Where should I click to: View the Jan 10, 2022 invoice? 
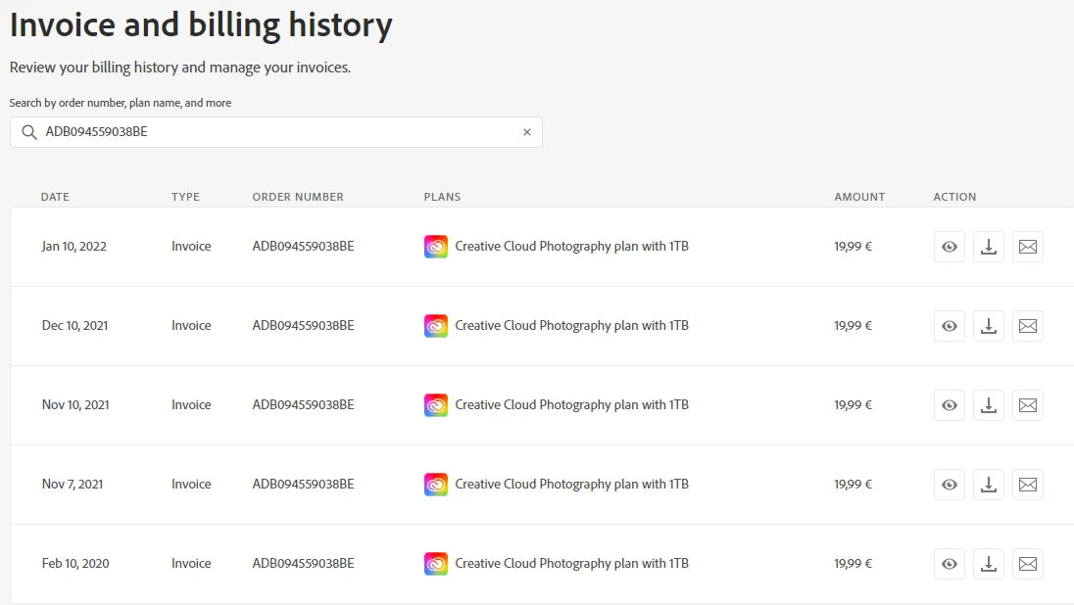point(950,247)
